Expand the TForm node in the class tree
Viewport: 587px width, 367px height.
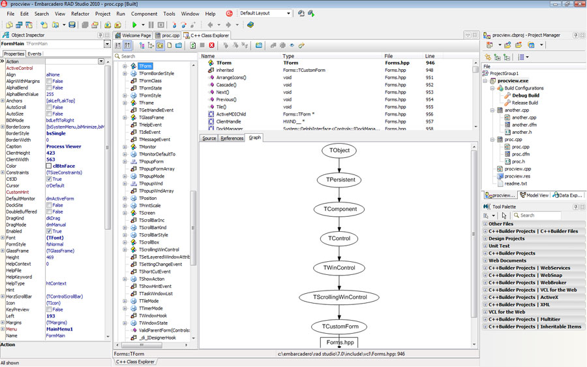click(125, 66)
